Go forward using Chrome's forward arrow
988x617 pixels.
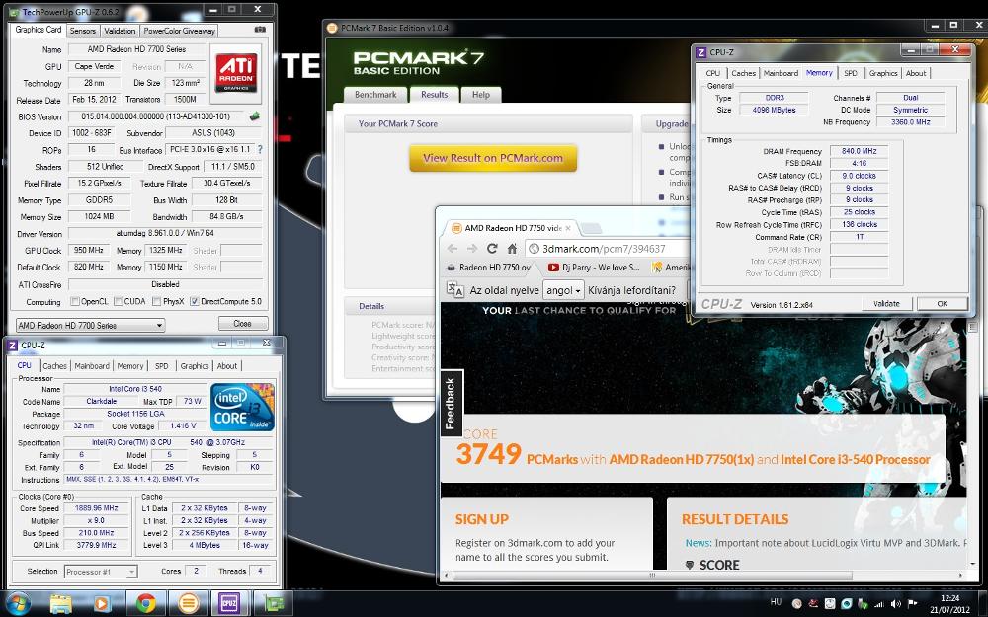(472, 248)
